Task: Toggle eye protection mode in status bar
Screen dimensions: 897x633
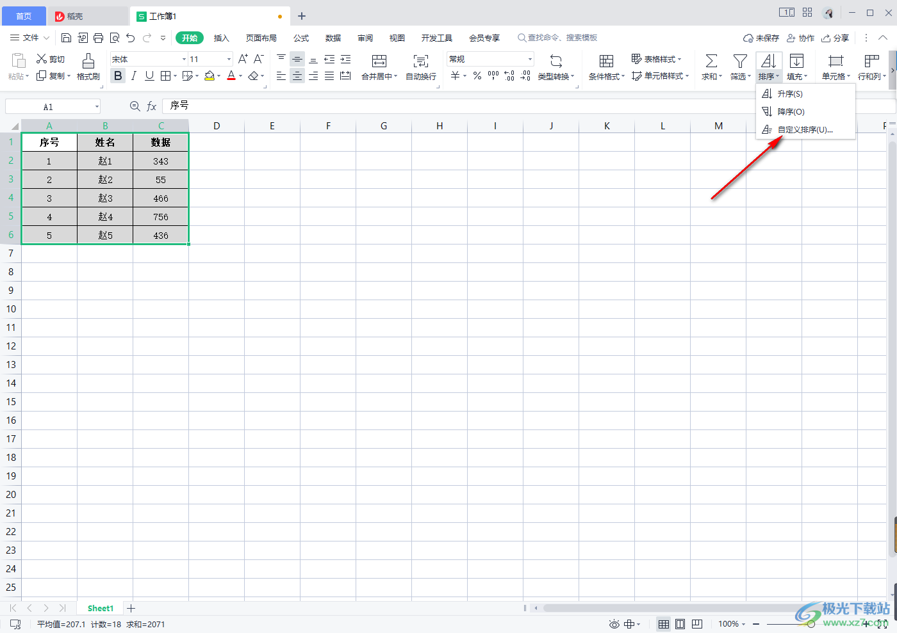Action: [614, 624]
